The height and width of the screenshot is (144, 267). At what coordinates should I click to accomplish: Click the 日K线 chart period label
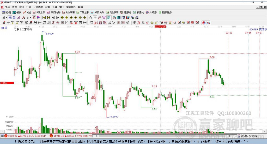(x=4, y=28)
